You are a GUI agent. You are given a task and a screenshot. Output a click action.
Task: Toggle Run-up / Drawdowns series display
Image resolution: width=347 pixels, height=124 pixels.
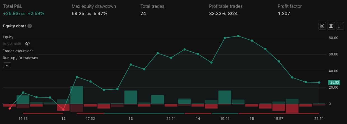[20, 58]
